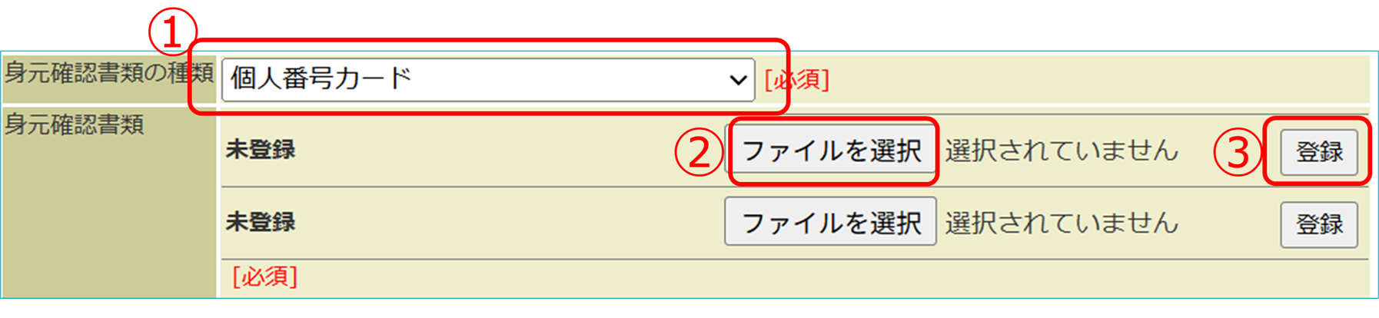The height and width of the screenshot is (318, 1379).
Task: Click second row's 選択されていません text
Action: click(1061, 224)
